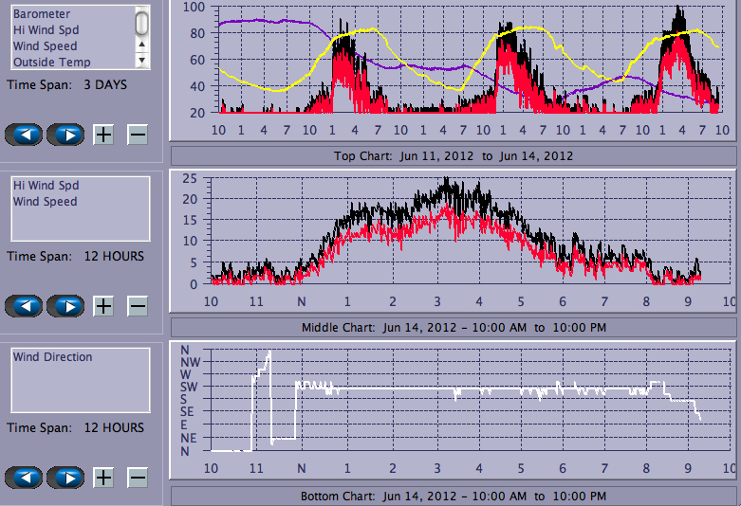The height and width of the screenshot is (506, 741).
Task: Click the top chart's back arrow button
Action: tap(24, 135)
